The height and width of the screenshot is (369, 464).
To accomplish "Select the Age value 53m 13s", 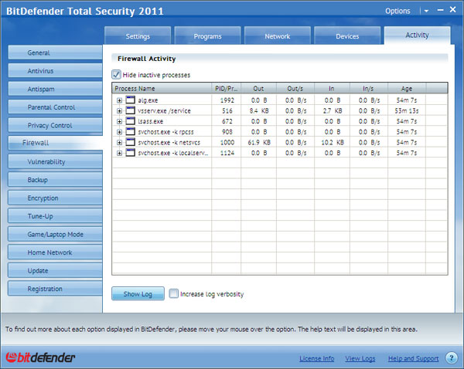I will [x=407, y=111].
